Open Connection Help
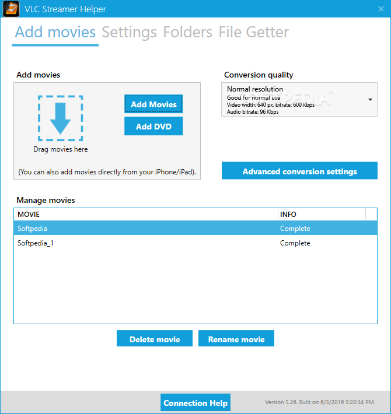Image resolution: width=391 pixels, height=414 pixels. coord(195,402)
